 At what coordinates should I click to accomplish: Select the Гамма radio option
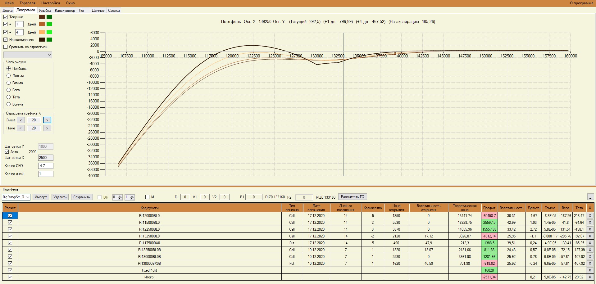(x=9, y=83)
